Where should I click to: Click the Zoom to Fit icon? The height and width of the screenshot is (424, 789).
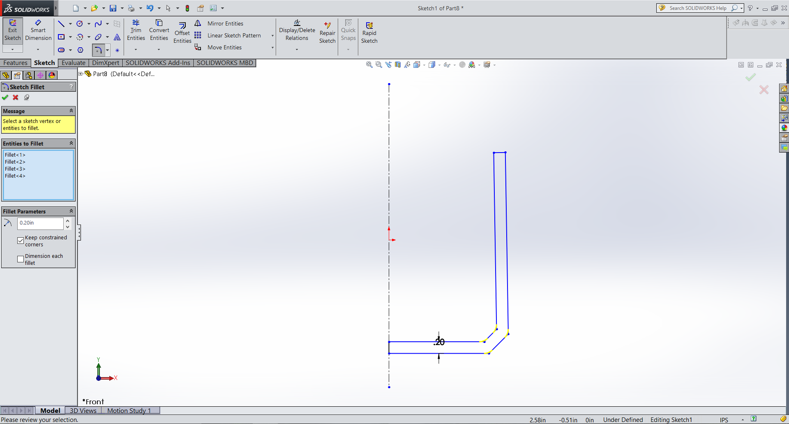369,65
